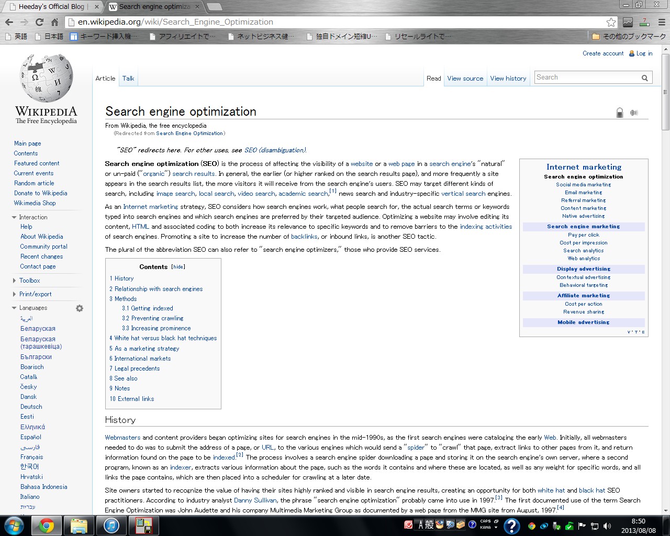Open the View history tab
Screen dimensions: 670x536
(508, 79)
